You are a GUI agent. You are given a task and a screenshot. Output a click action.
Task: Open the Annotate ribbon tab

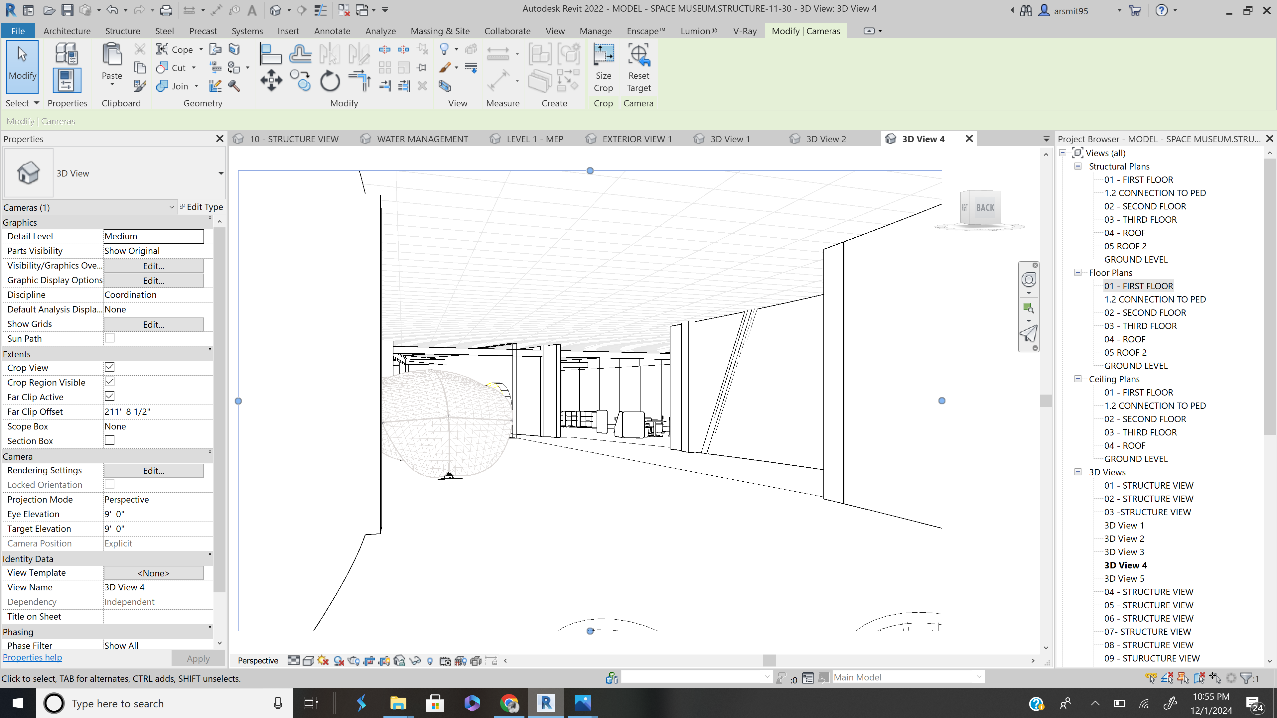[x=332, y=31]
